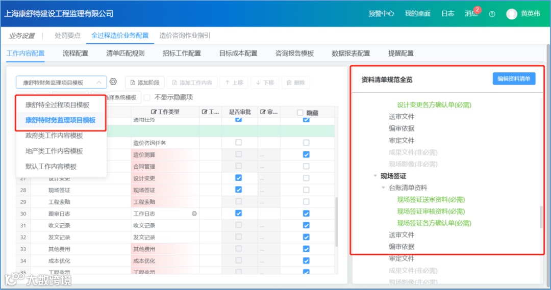Open the 清单匹配规则 sub-tab
The image size is (551, 290).
[x=125, y=54]
